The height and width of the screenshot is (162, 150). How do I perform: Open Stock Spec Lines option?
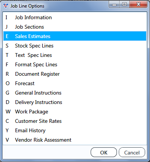tap(75, 46)
